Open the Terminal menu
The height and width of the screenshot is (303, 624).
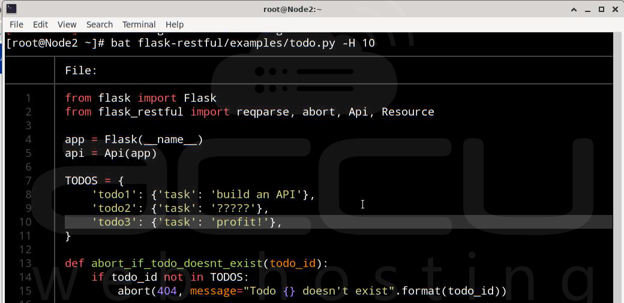[139, 25]
